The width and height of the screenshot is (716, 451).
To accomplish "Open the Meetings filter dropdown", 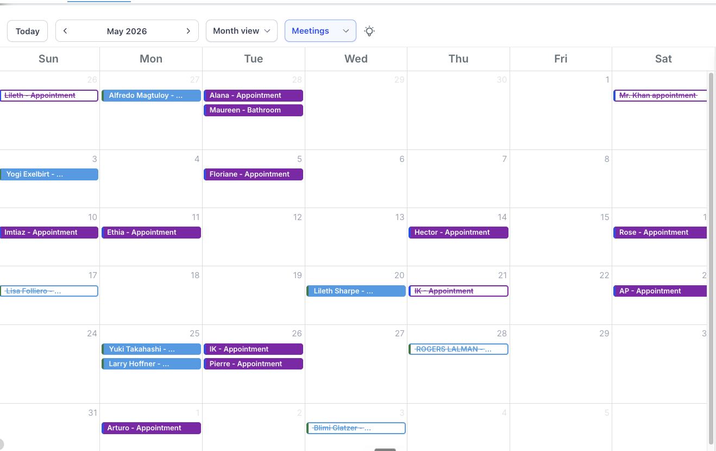I will coord(321,31).
